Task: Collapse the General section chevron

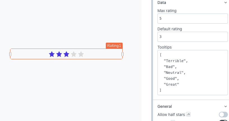Action: coord(226,106)
